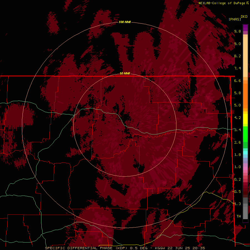The height and width of the screenshot is (250, 250).
Task: Click the 1.8 legend value
Action: pos(237,155)
